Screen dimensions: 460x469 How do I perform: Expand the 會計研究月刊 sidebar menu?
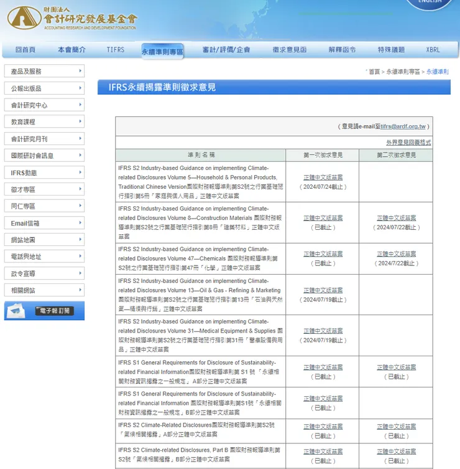(44, 139)
